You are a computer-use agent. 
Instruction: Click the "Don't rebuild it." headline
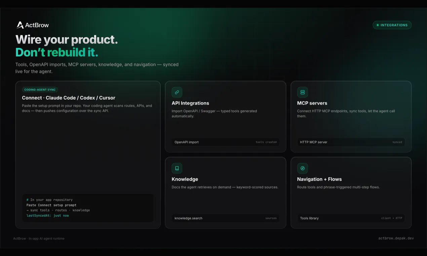(57, 53)
